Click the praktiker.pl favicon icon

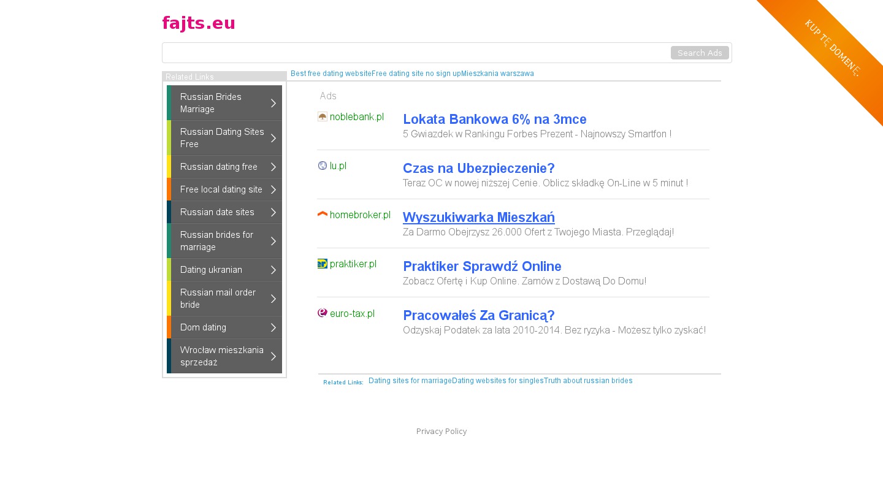coord(323,264)
